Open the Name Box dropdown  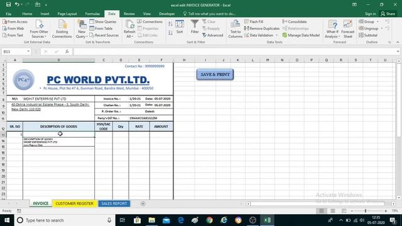(x=28, y=51)
